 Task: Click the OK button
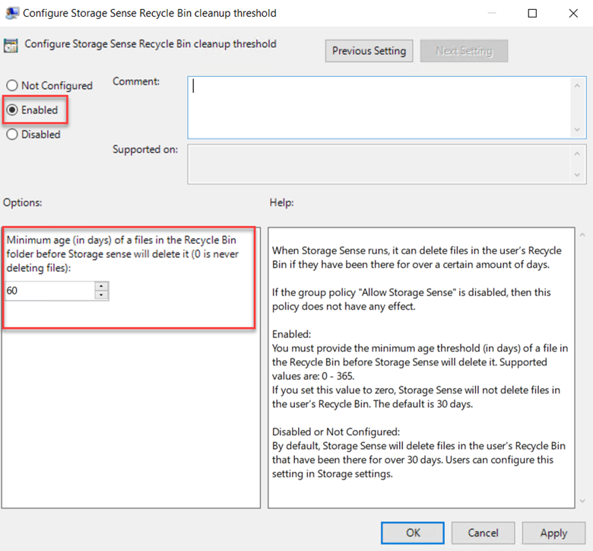pyautogui.click(x=413, y=533)
